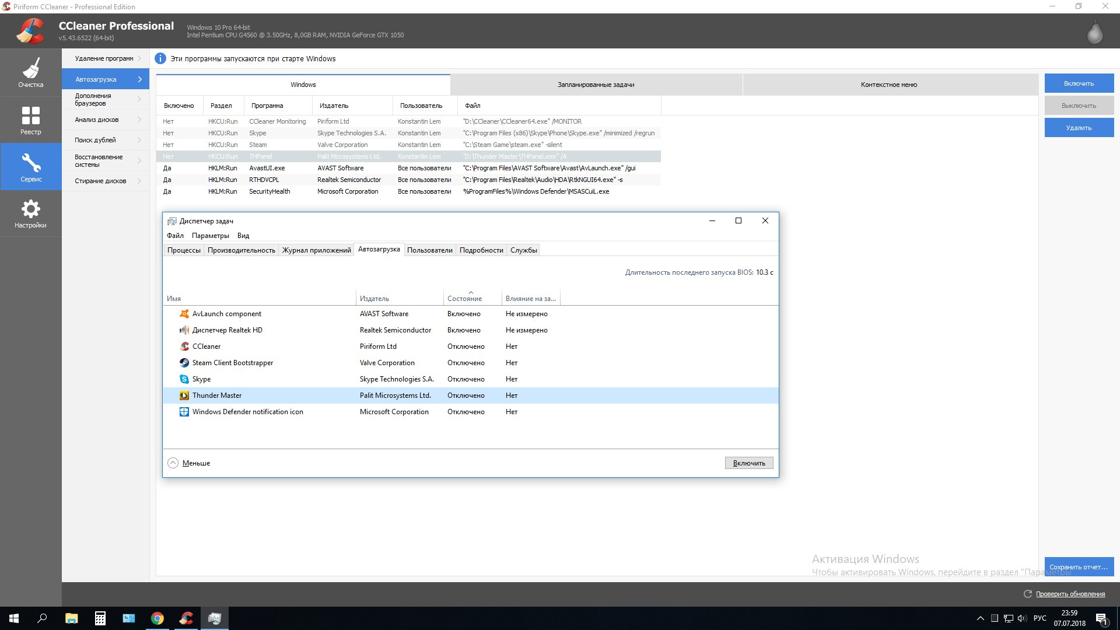
Task: Click the Skype row icon
Action: click(x=184, y=379)
